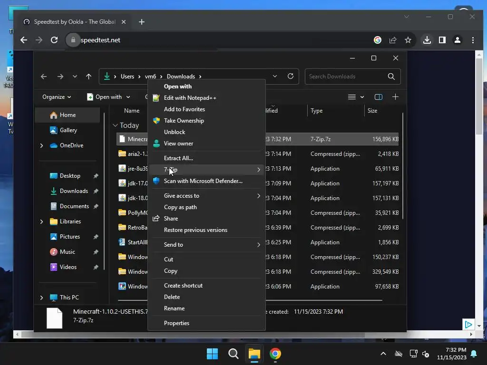Click Chrome's back navigation arrow
The width and height of the screenshot is (487, 365).
pyautogui.click(x=24, y=40)
